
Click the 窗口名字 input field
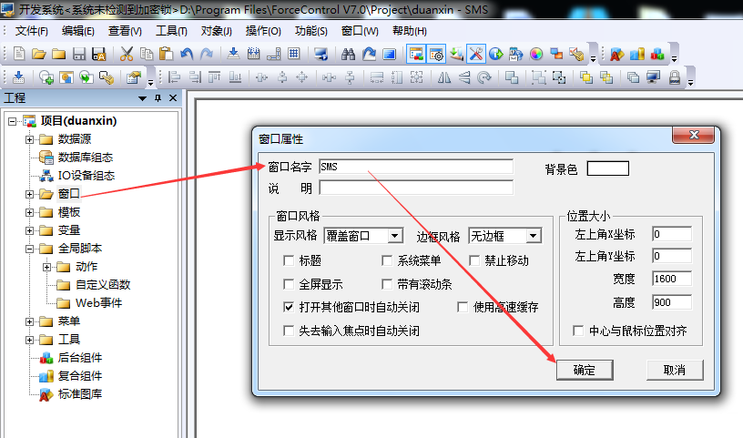(416, 167)
